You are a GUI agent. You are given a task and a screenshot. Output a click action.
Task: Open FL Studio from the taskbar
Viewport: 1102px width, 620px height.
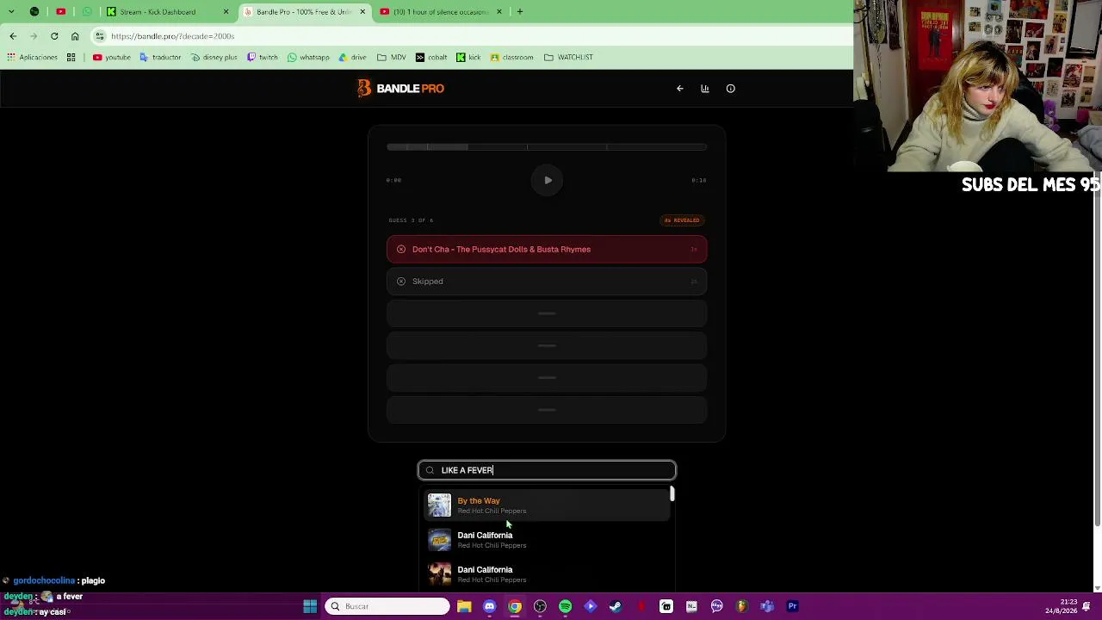tap(742, 606)
